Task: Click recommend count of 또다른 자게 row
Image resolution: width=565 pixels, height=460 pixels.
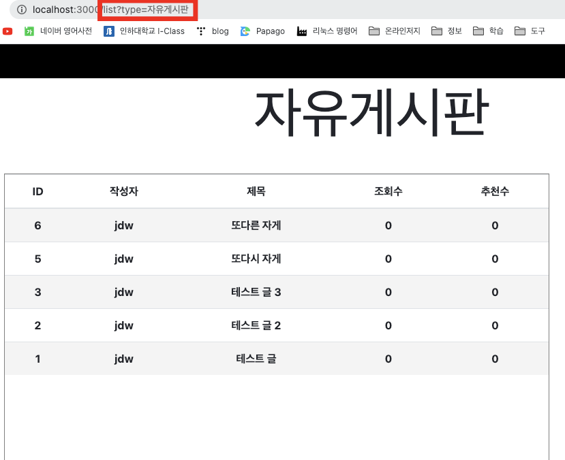Action: point(495,225)
